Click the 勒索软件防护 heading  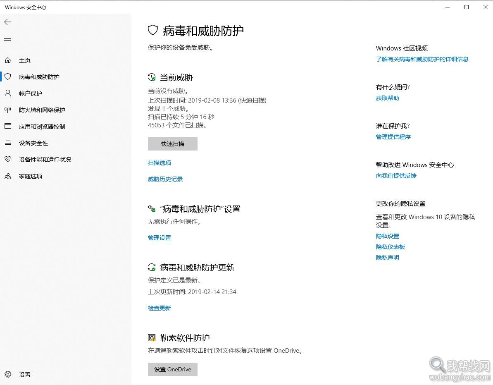[x=185, y=338]
